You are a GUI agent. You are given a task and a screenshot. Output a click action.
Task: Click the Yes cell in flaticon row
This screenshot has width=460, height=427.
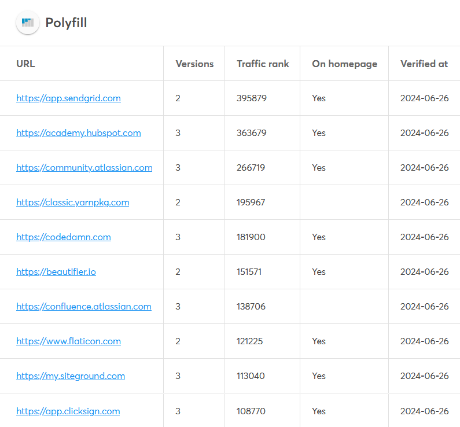click(319, 341)
